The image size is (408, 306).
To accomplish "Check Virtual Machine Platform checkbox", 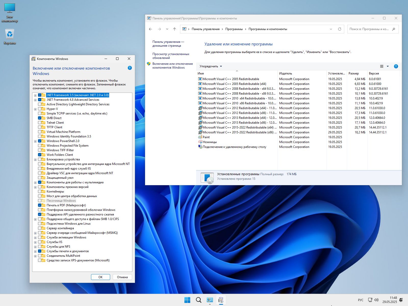I will [x=40, y=132].
